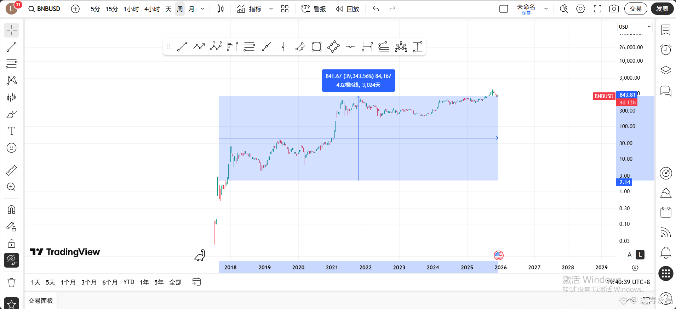Open the BNBUSD symbol search field
The image size is (676, 309).
pos(45,9)
